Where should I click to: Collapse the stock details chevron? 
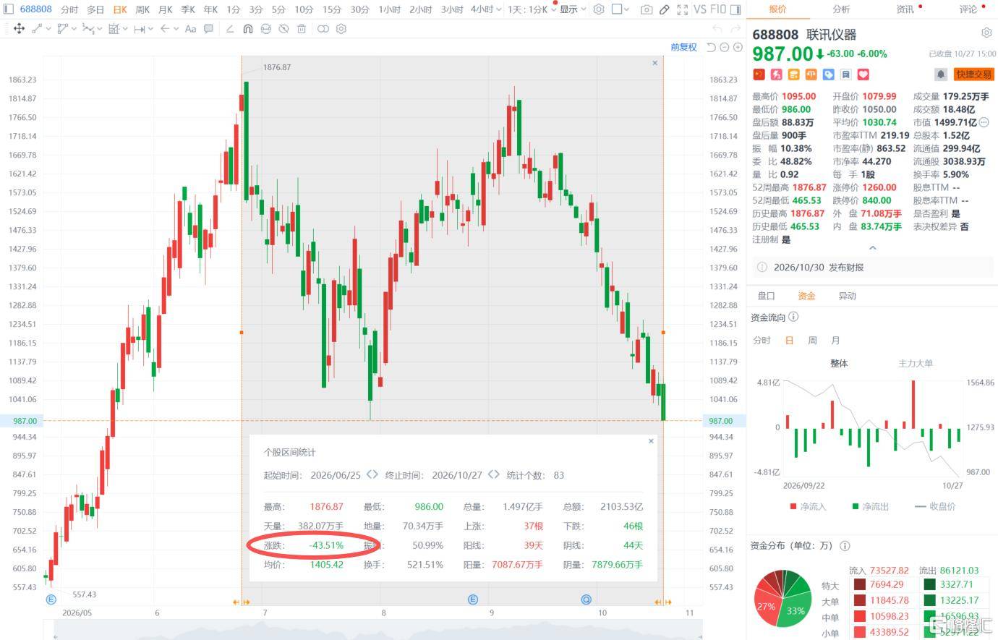click(x=872, y=247)
